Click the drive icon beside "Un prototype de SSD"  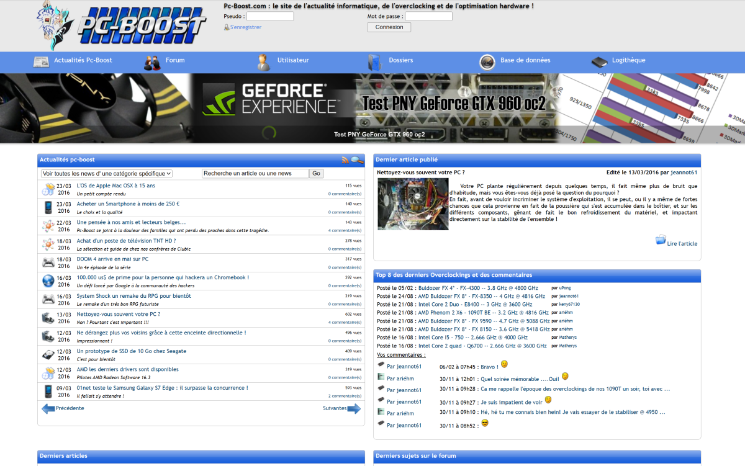(48, 354)
